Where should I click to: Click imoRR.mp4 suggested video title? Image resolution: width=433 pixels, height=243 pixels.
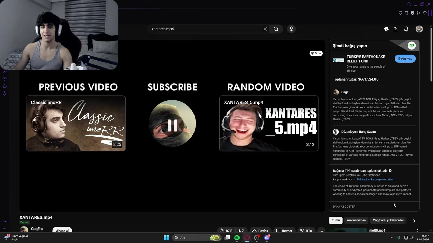377,231
